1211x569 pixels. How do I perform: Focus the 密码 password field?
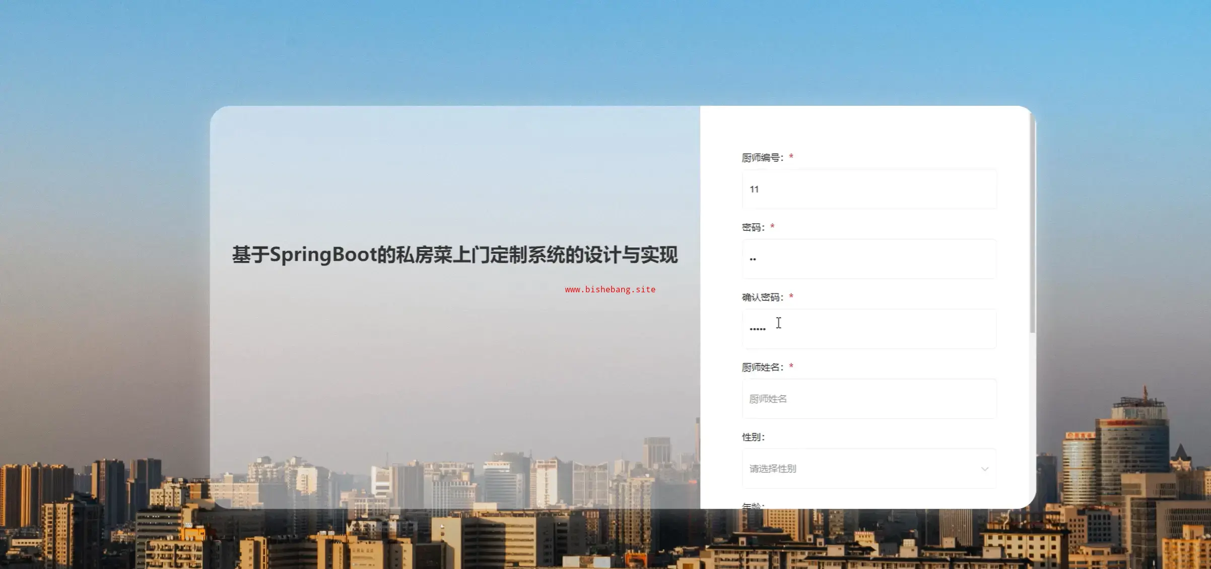coord(869,259)
